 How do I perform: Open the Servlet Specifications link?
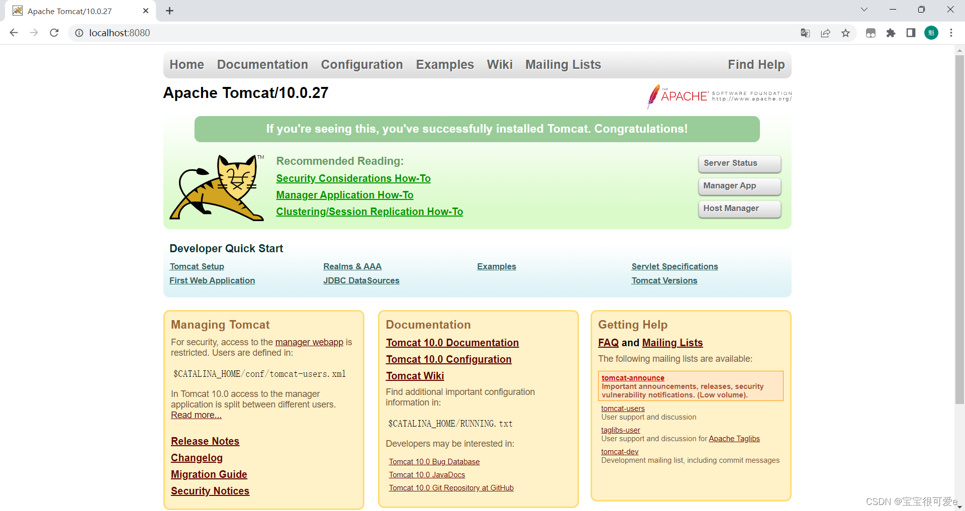coord(674,266)
